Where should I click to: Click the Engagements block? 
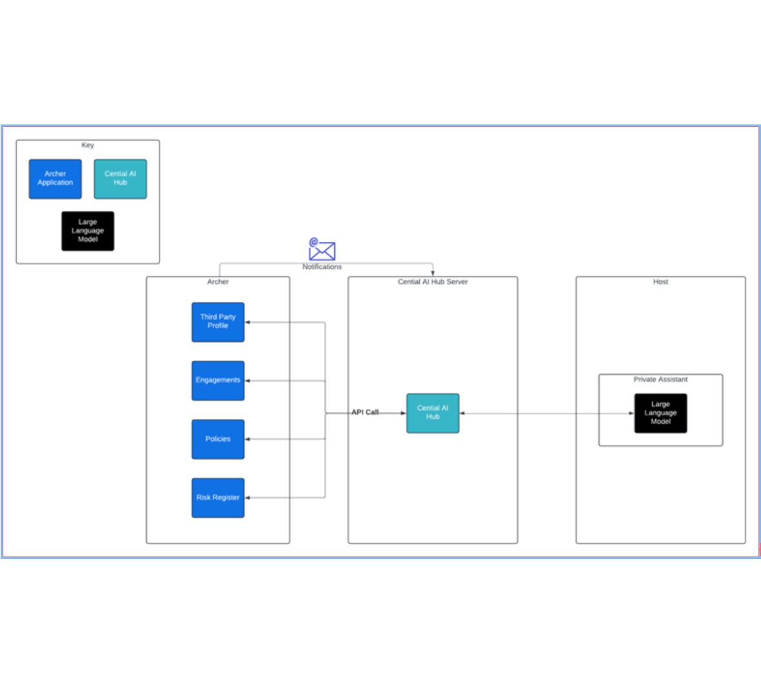[218, 380]
